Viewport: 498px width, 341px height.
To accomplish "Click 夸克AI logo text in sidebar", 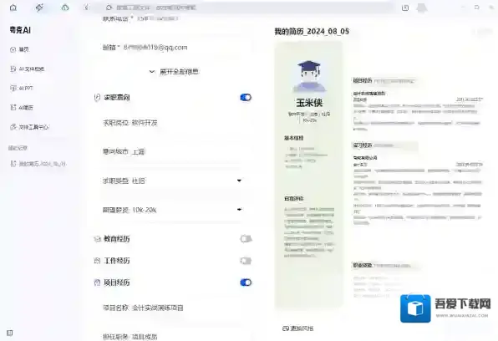I will tap(20, 30).
